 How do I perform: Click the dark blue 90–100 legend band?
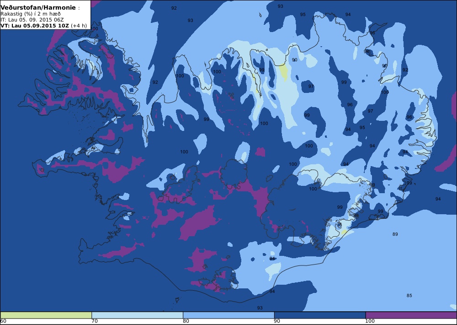coord(320,315)
